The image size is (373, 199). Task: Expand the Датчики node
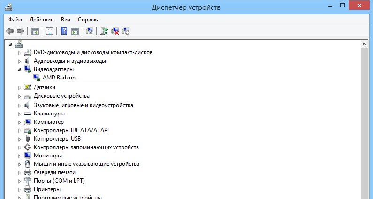(20, 88)
